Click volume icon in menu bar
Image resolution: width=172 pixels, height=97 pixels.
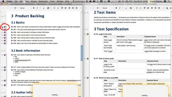(119, 1)
